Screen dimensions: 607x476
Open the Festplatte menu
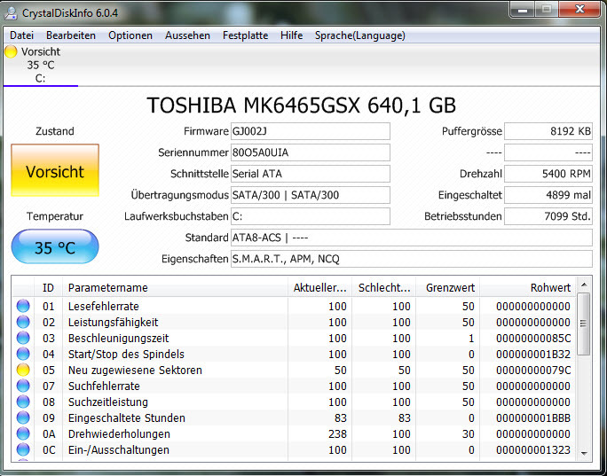coord(246,35)
